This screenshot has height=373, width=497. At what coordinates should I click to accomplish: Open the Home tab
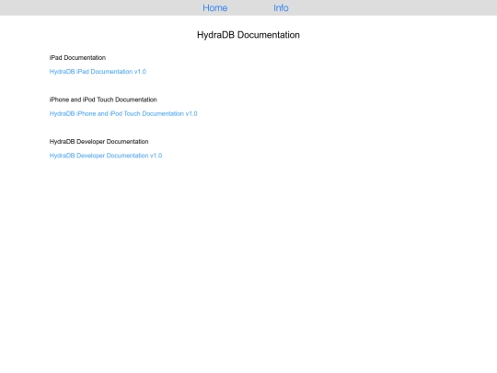[x=214, y=8]
